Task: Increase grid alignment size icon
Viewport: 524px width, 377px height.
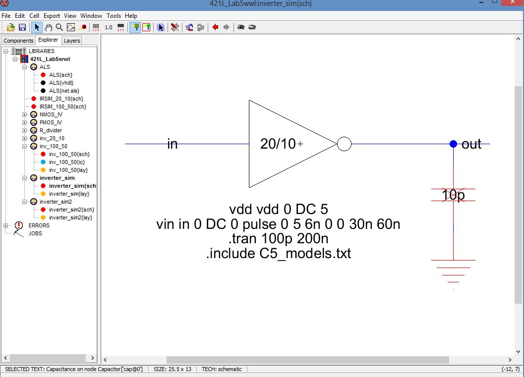Action: (121, 27)
